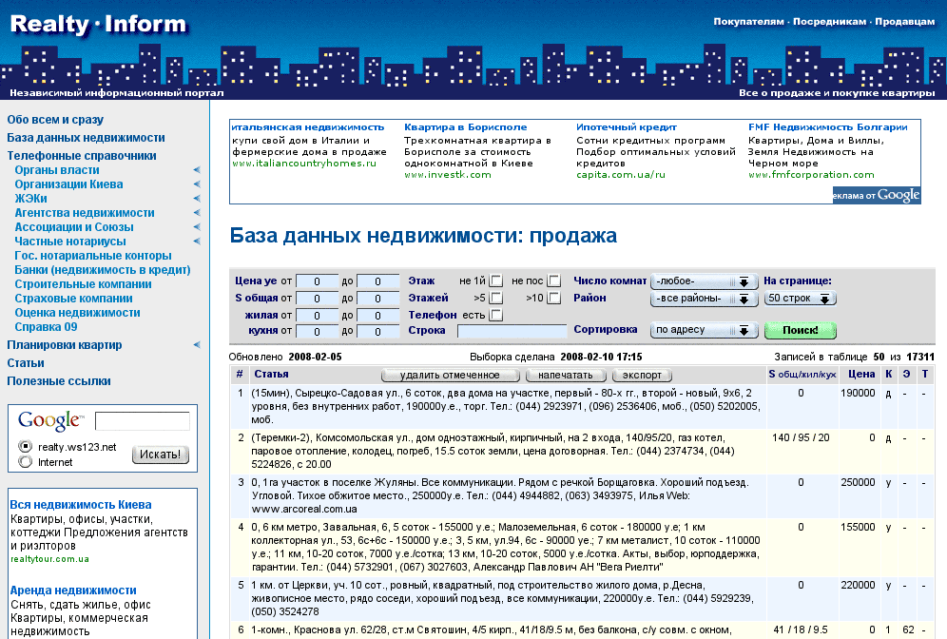Click arrow icon beside Планировки квартир
Screen dimensions: 947x639
(x=197, y=344)
